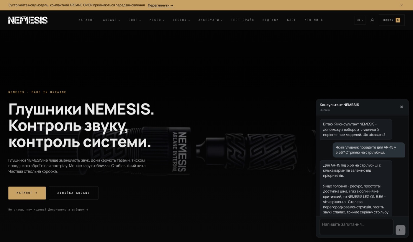413x242 pixels.
Task: Expand the CORE menu dropdown
Action: [135, 20]
